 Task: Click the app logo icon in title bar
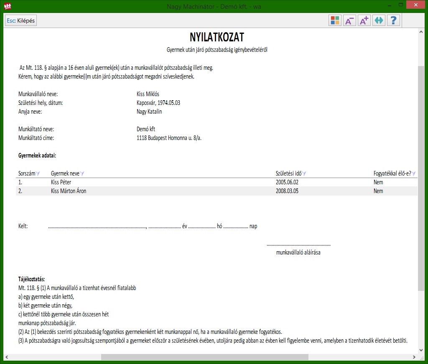(x=8, y=6)
